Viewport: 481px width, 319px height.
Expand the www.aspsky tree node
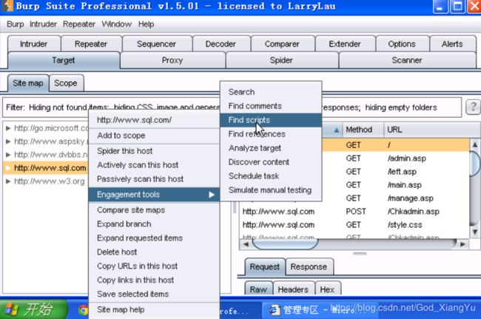tap(8, 141)
